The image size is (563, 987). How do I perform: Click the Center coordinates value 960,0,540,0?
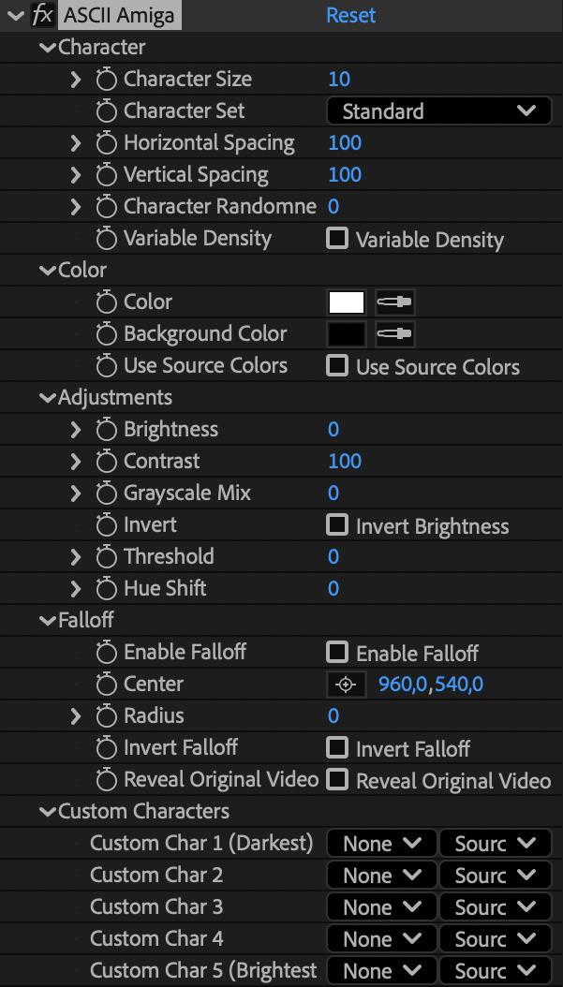point(431,685)
